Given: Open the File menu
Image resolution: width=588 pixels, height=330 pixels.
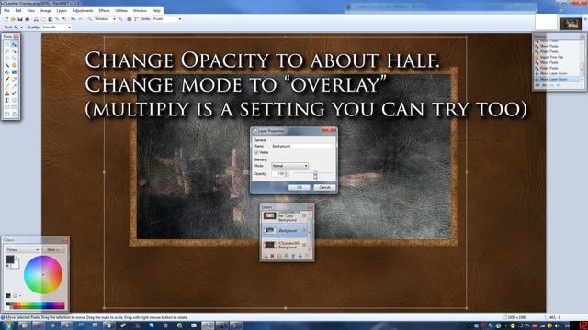Looking at the screenshot, I should coord(6,10).
